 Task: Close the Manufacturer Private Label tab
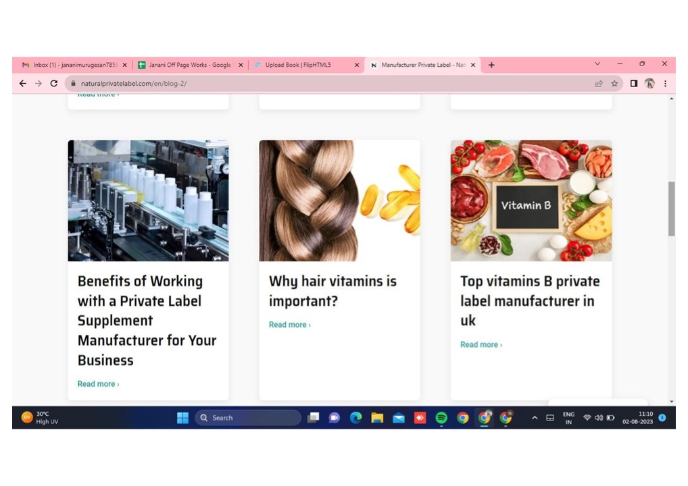coord(473,65)
